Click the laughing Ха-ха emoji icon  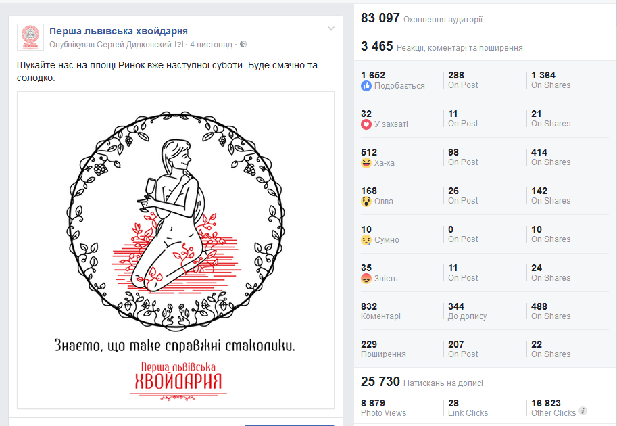[x=366, y=163]
